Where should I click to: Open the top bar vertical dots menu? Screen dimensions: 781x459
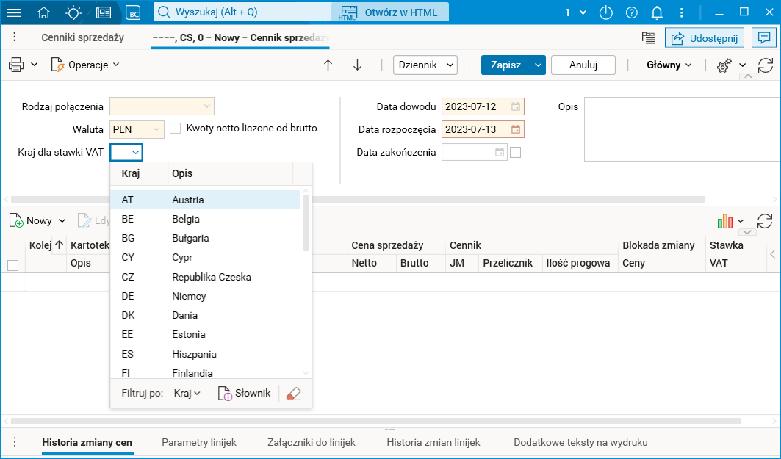[x=681, y=12]
